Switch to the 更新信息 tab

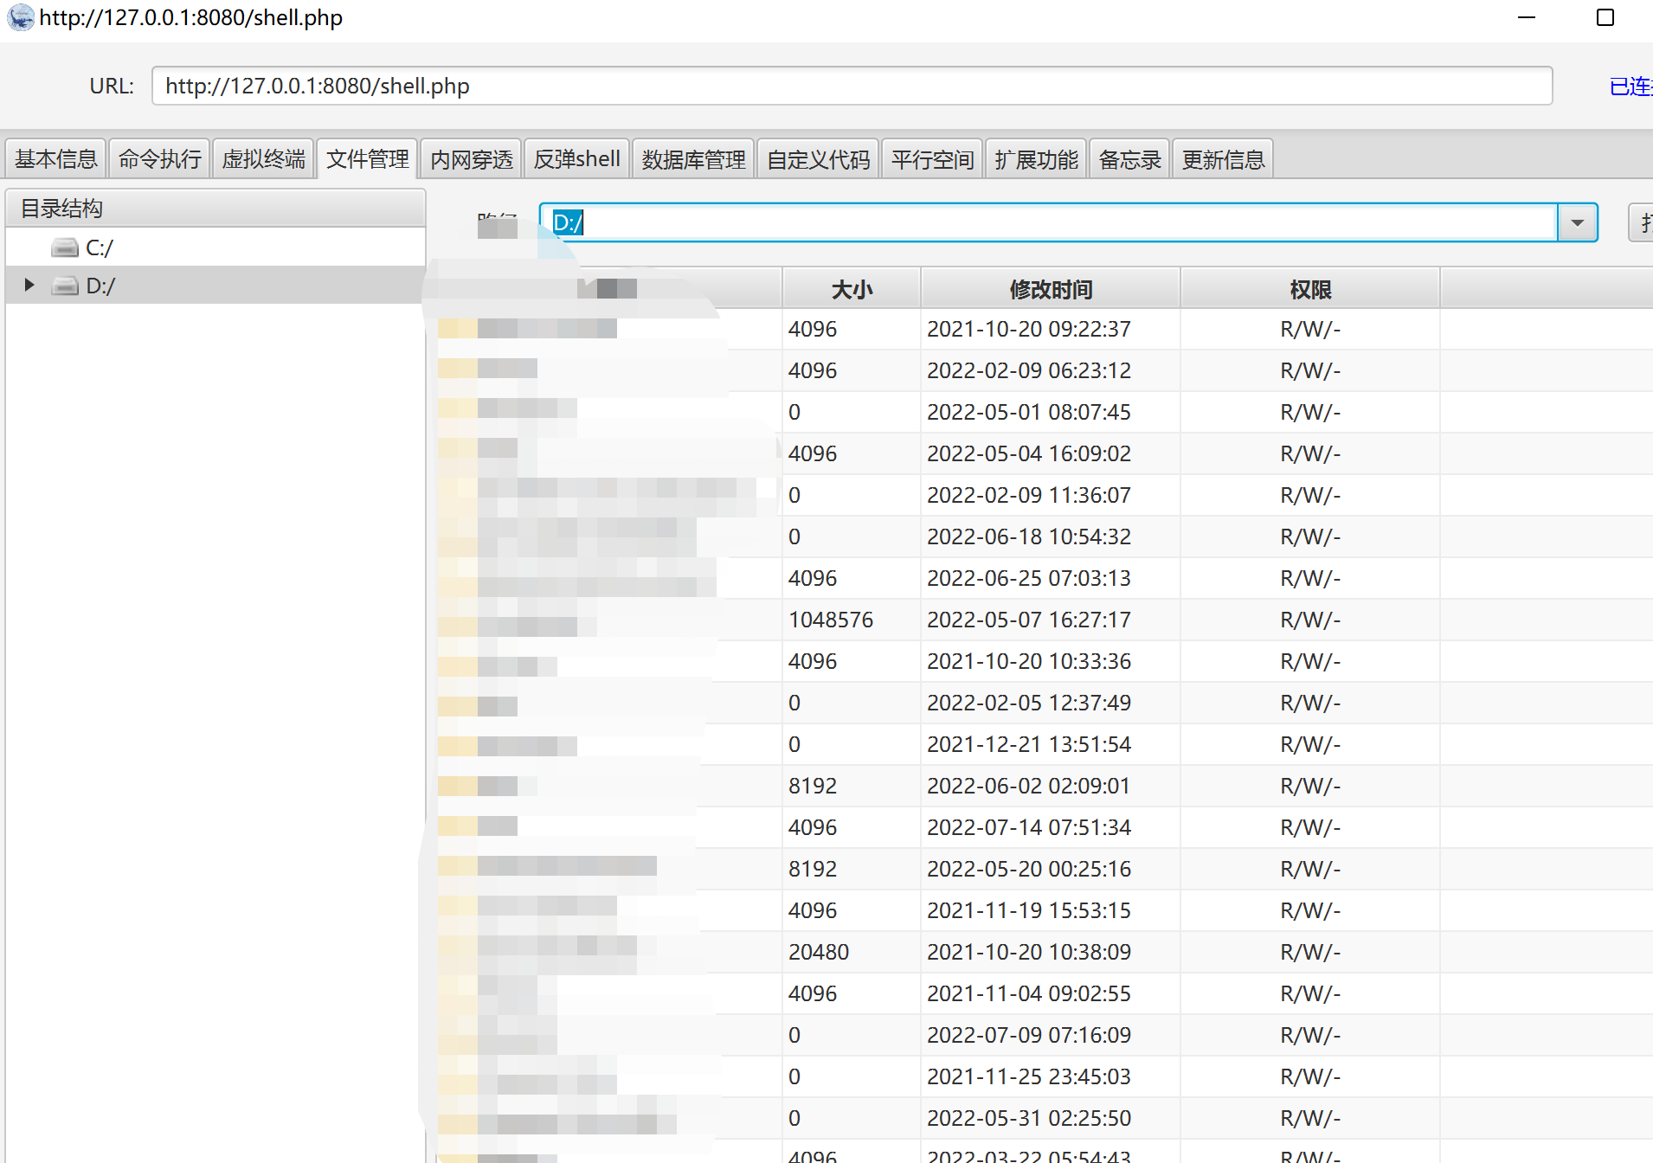click(x=1223, y=158)
